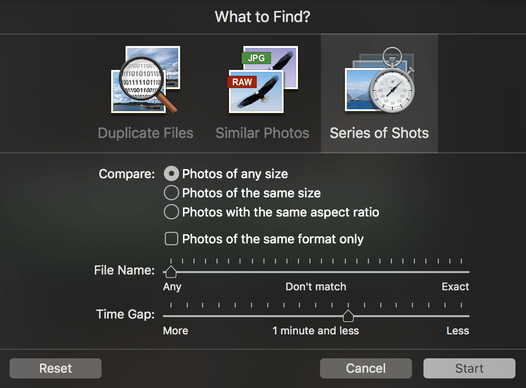Click the File Name slider handle

[x=170, y=272]
